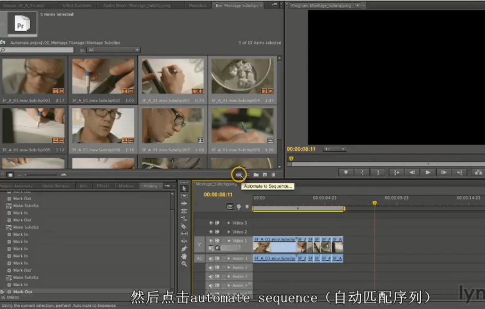Toggle Video 2 track output eye
Screen dimensions: 485x309
pos(210,232)
